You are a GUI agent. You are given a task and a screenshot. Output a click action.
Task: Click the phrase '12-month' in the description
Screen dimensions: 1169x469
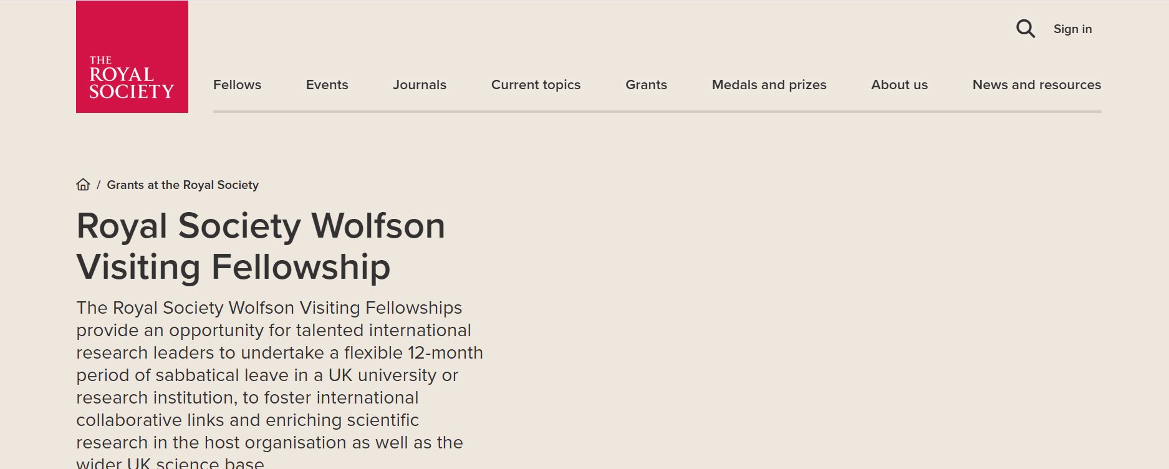coord(445,353)
